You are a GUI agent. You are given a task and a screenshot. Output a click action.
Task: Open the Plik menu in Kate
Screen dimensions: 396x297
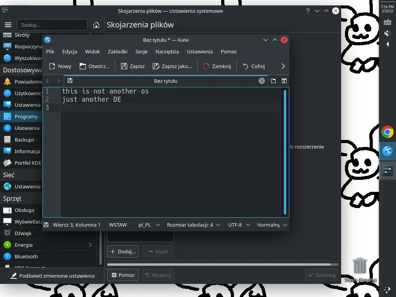point(50,51)
